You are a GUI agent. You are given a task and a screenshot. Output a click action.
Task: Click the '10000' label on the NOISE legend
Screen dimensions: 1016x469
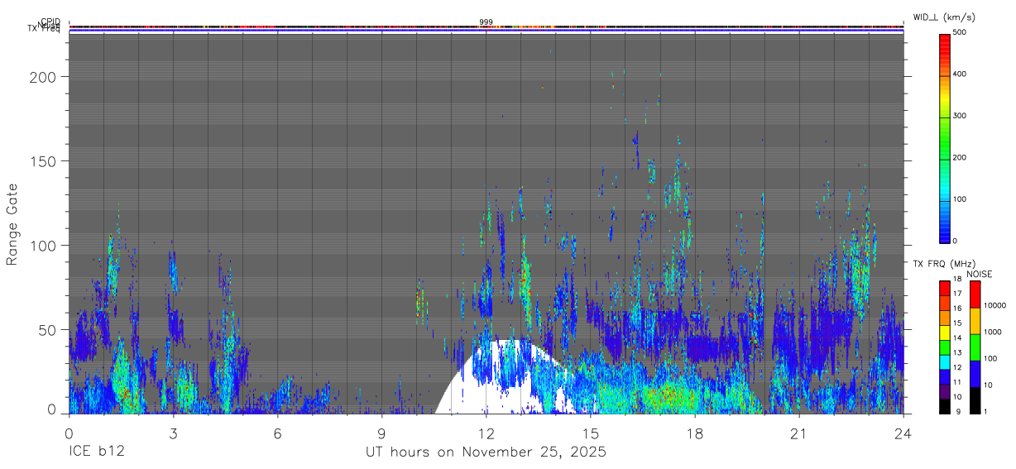(994, 305)
